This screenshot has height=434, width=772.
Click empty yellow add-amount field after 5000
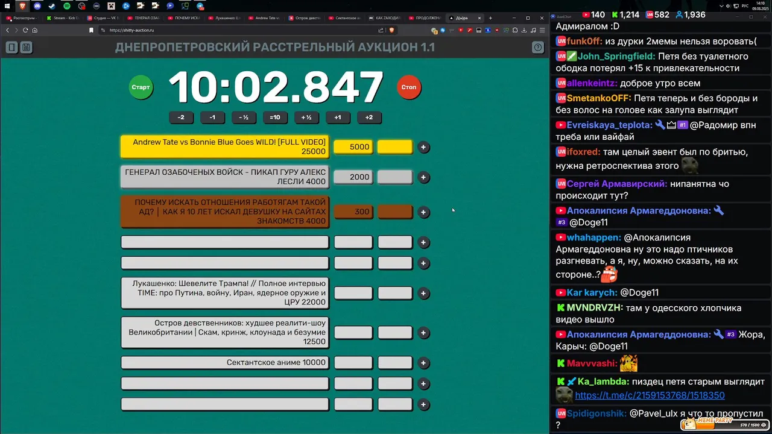[395, 147]
